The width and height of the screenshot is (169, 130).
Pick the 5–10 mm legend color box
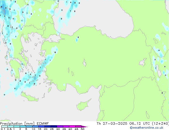(x=29, y=127)
